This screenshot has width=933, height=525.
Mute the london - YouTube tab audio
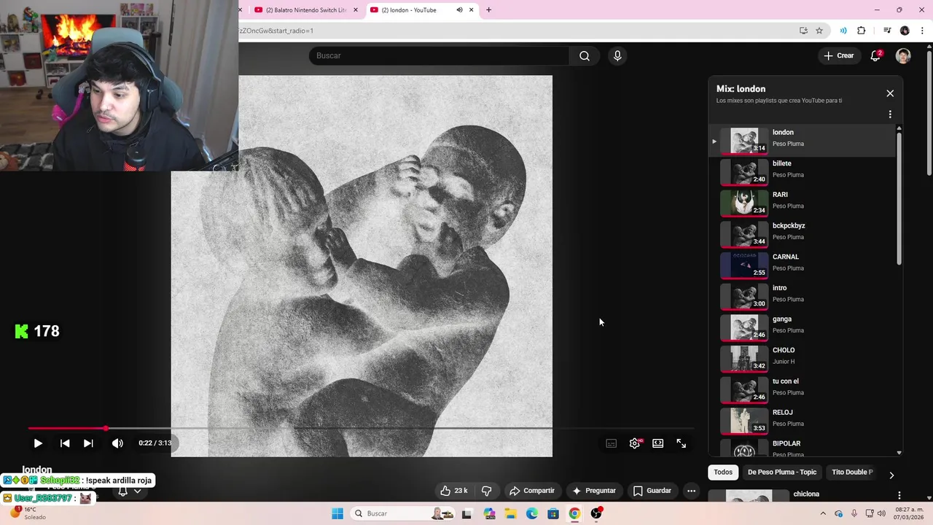(459, 10)
